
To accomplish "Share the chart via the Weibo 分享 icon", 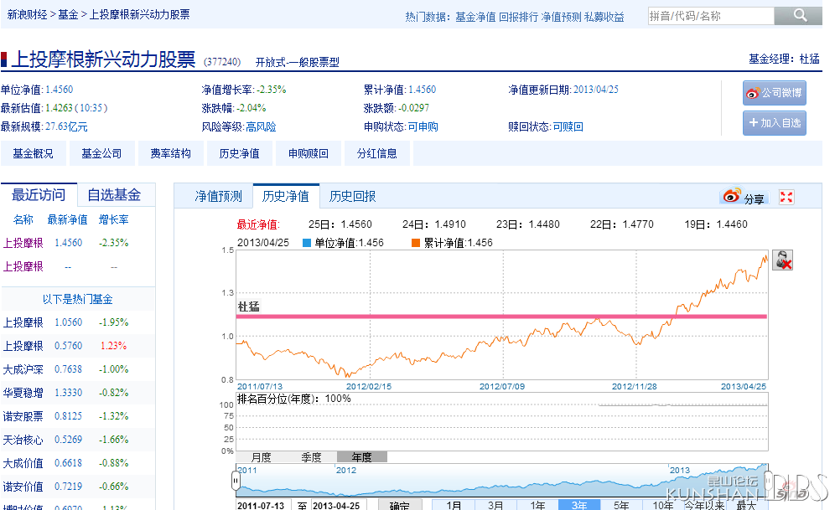I will point(743,197).
